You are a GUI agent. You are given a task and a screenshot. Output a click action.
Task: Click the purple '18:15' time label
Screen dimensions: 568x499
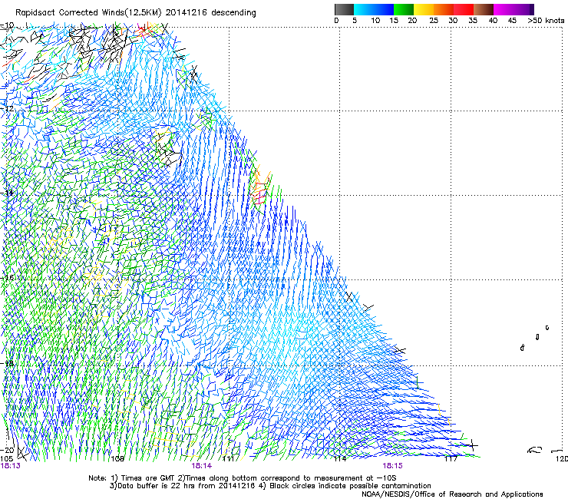click(x=393, y=466)
